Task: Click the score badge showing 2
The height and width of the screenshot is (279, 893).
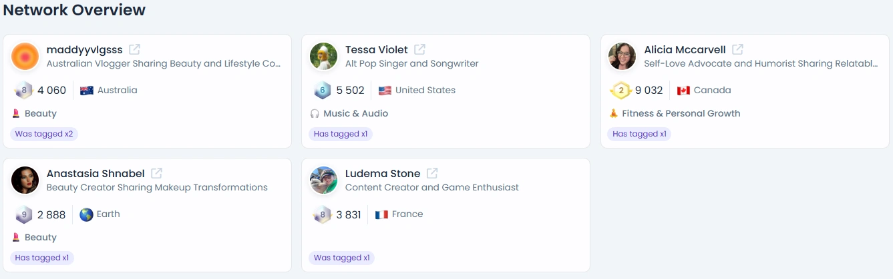Action: coord(620,91)
